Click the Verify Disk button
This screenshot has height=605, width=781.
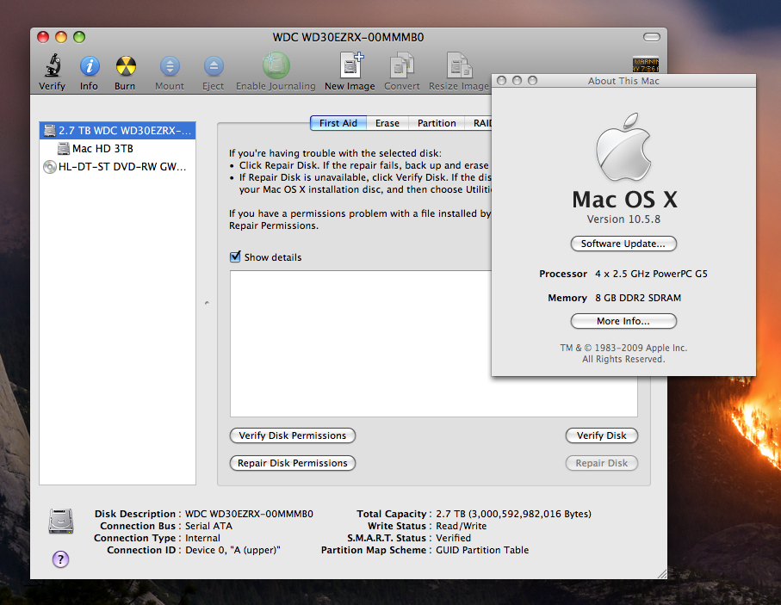coord(602,435)
